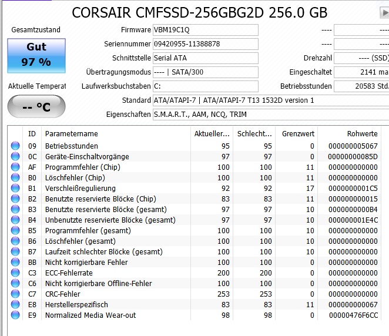Click status icon for C3 ECC-Fehlerrate row
Image resolution: width=389 pixels, height=336 pixels.
pyautogui.click(x=15, y=273)
